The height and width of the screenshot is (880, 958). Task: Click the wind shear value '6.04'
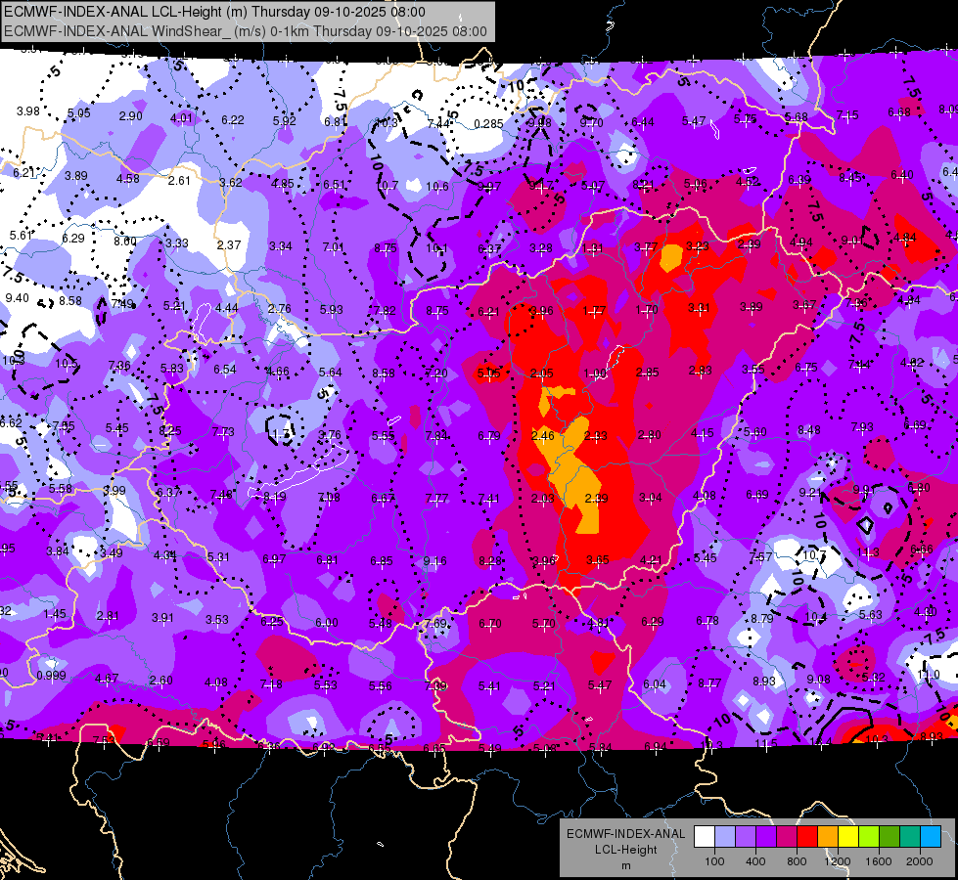[x=655, y=684]
